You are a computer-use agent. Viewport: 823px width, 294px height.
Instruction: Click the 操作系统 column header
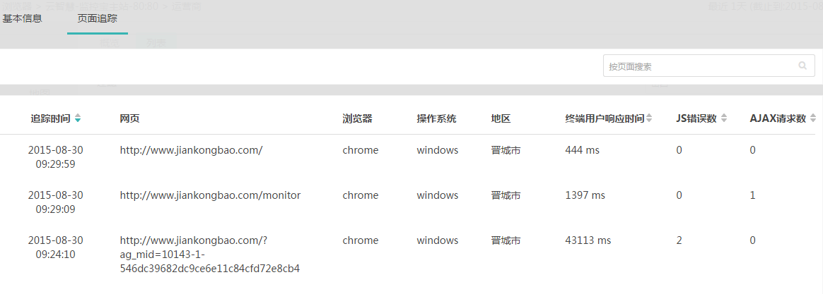pyautogui.click(x=437, y=118)
